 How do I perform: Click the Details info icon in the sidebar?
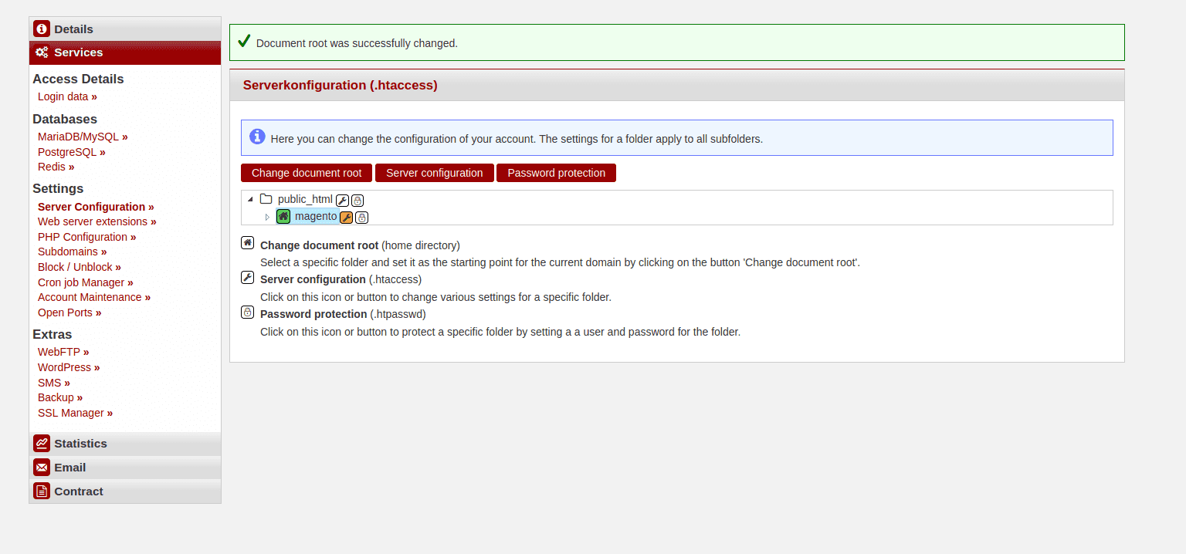41,28
